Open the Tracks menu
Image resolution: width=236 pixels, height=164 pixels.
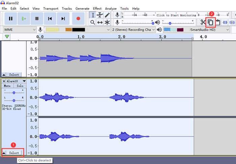click(67, 8)
